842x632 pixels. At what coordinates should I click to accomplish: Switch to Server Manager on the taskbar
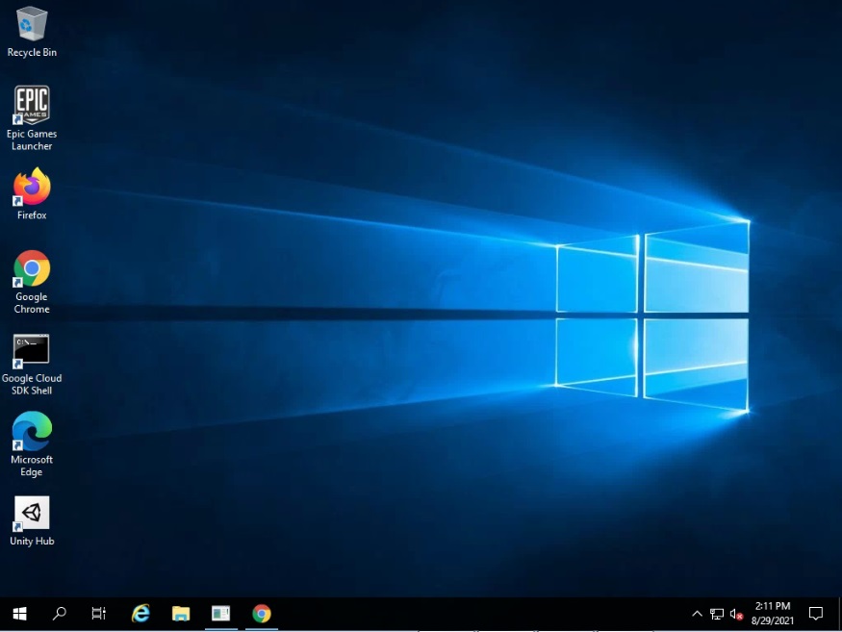click(x=220, y=613)
